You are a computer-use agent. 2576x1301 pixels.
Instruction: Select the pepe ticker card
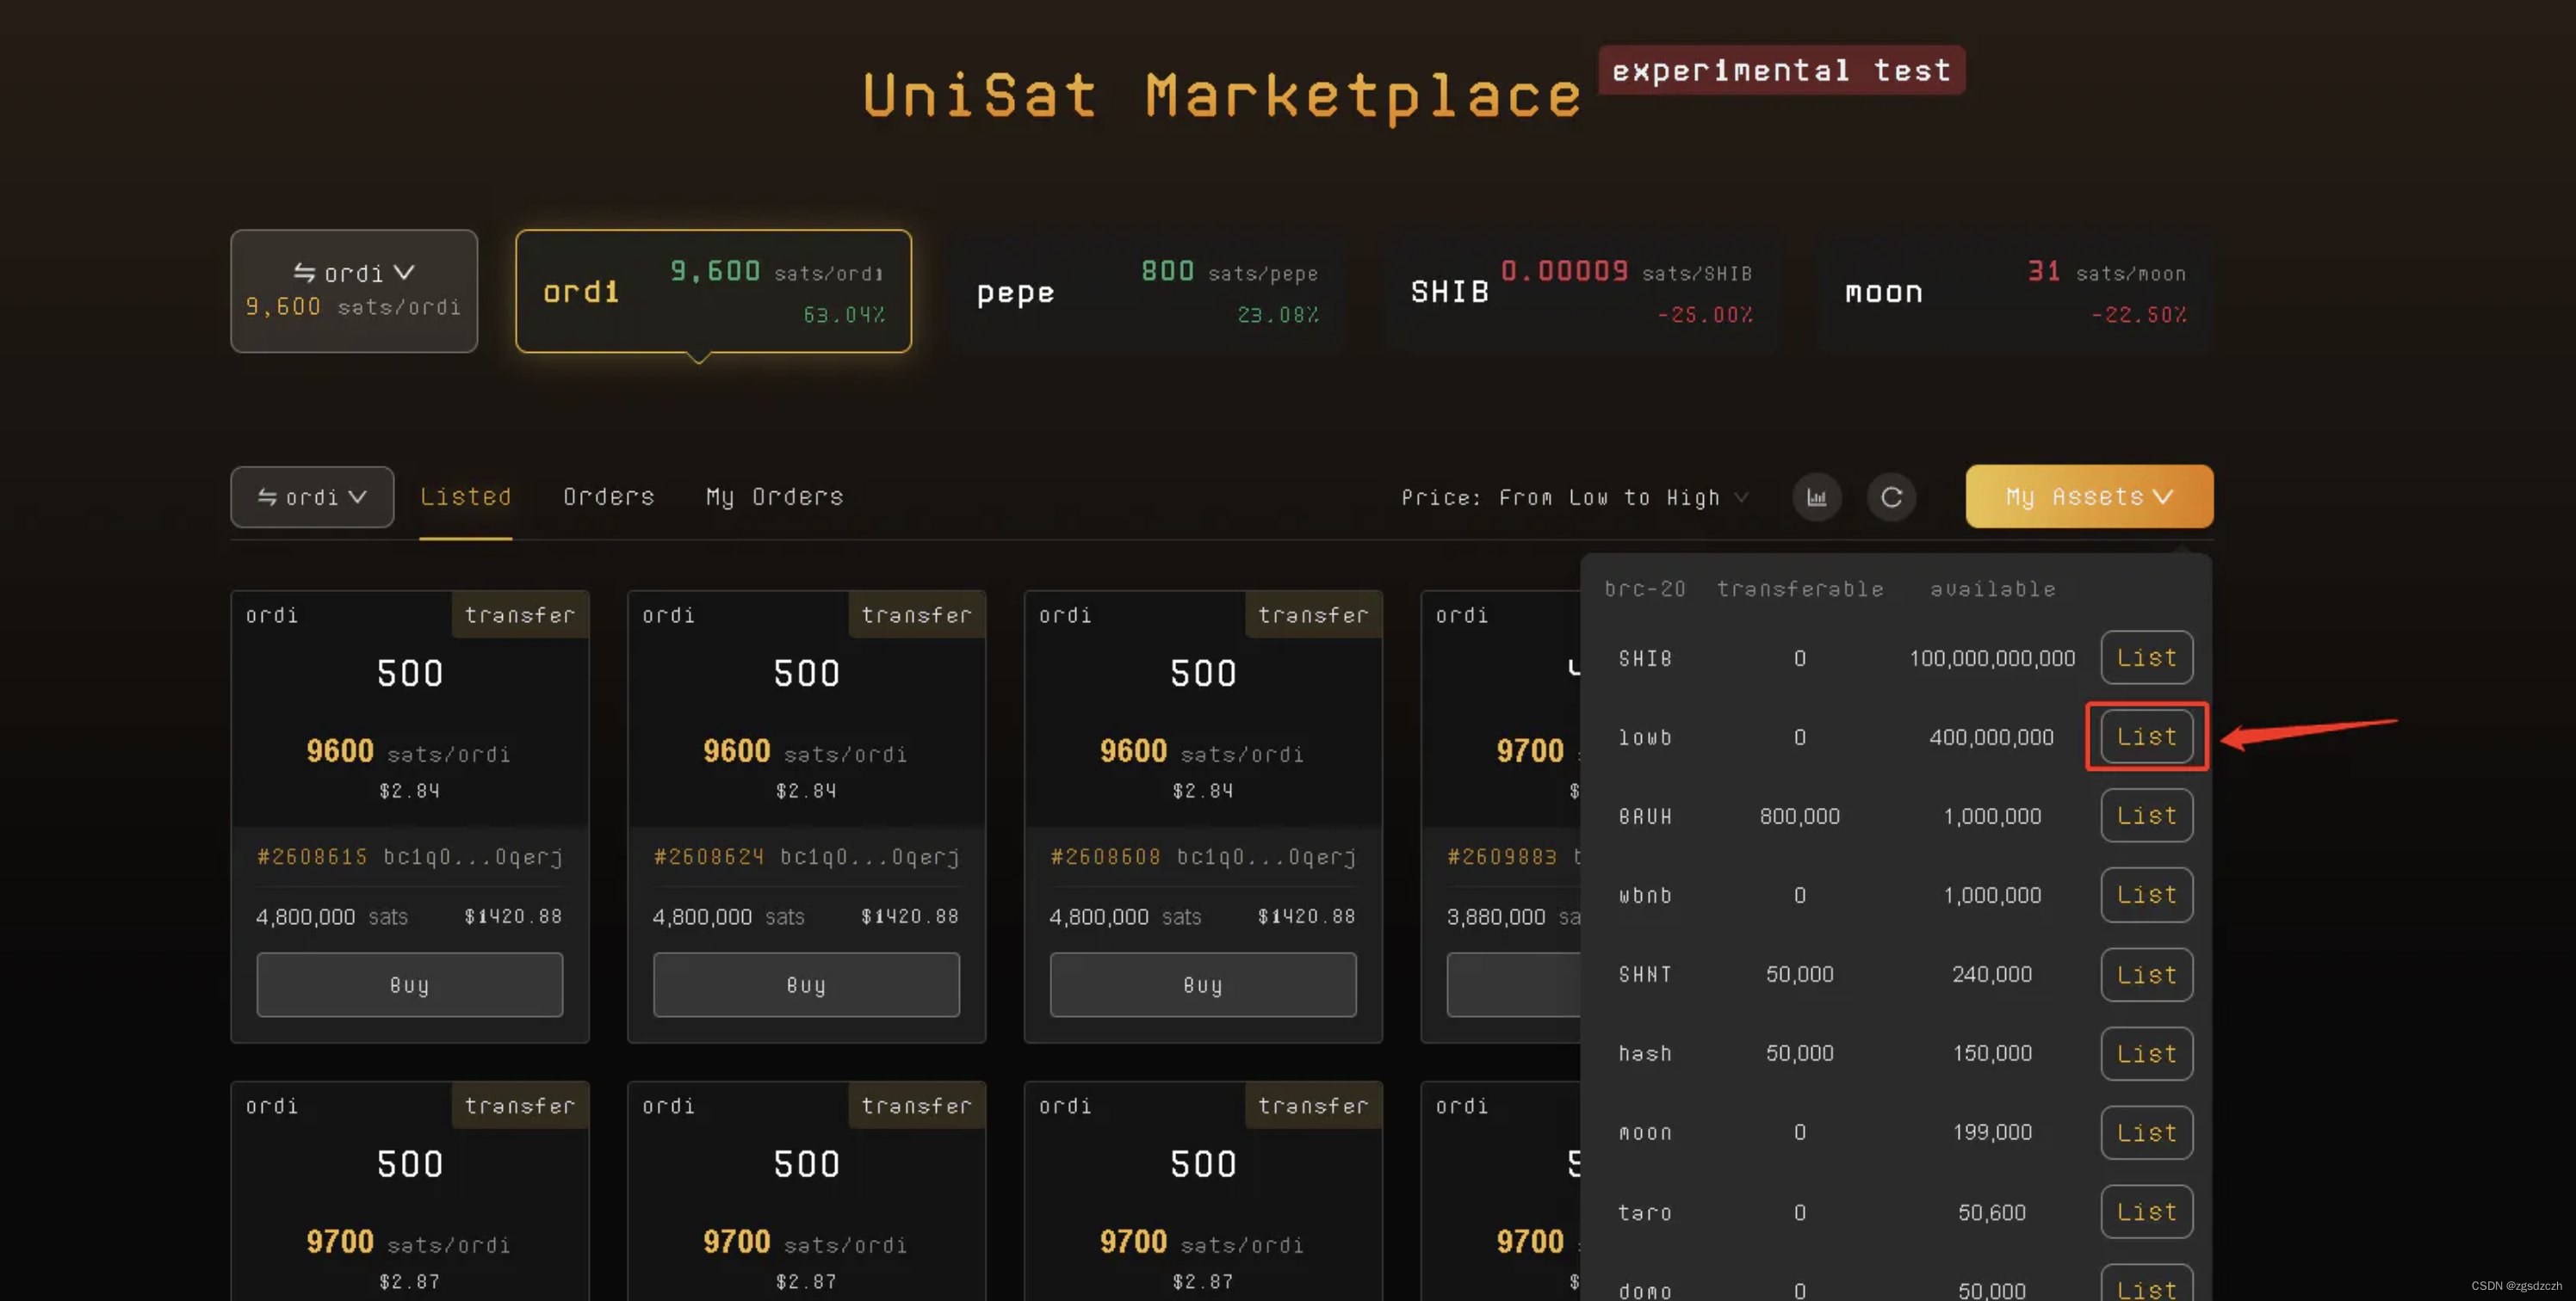pyautogui.click(x=1147, y=291)
